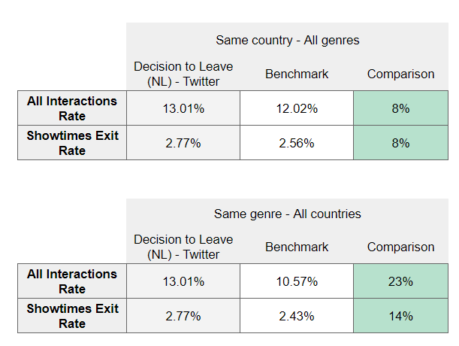Select the 'Same country - All genres' header
Screen dimensions: 459x346
coord(287,40)
